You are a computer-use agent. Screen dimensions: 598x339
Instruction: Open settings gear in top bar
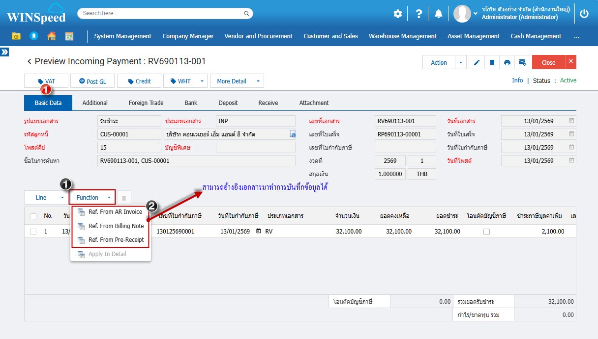[x=397, y=14]
